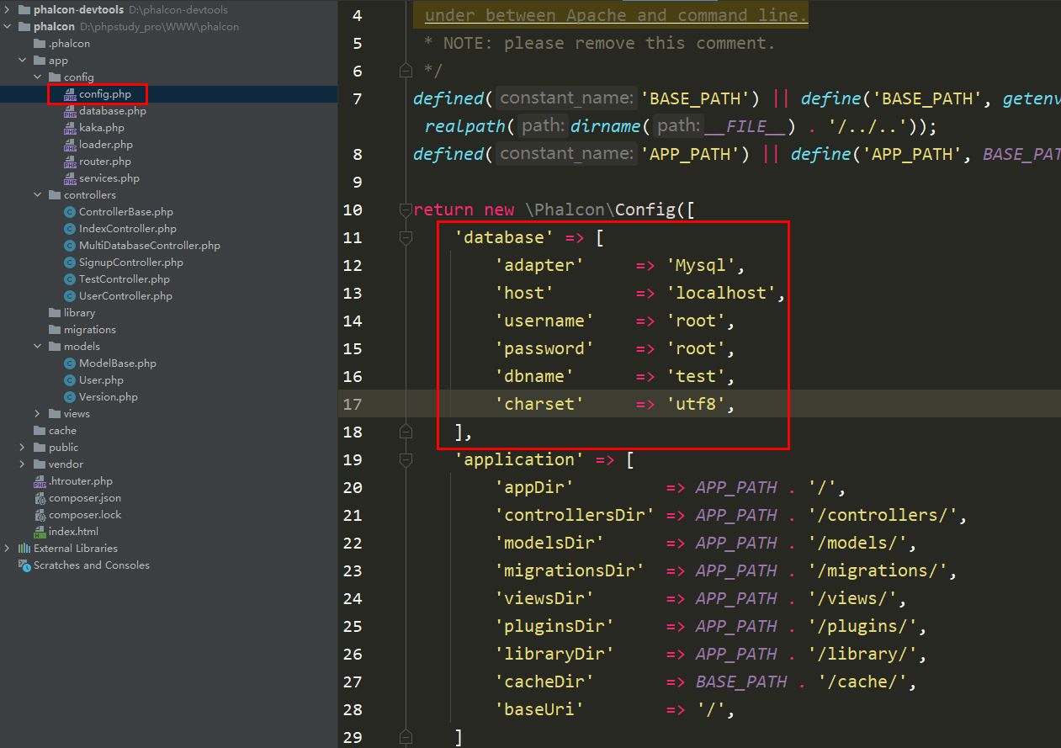The image size is (1061, 748).
Task: Click the file icon beside composer.lock
Action: coord(40,515)
